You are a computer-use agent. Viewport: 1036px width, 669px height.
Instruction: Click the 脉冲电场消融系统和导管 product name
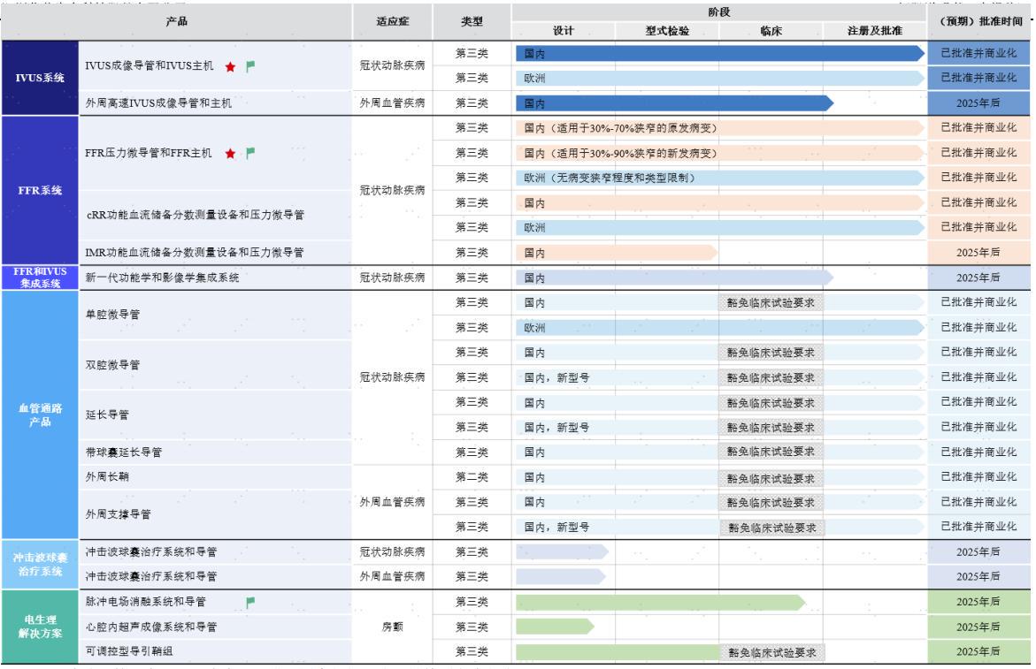click(145, 602)
